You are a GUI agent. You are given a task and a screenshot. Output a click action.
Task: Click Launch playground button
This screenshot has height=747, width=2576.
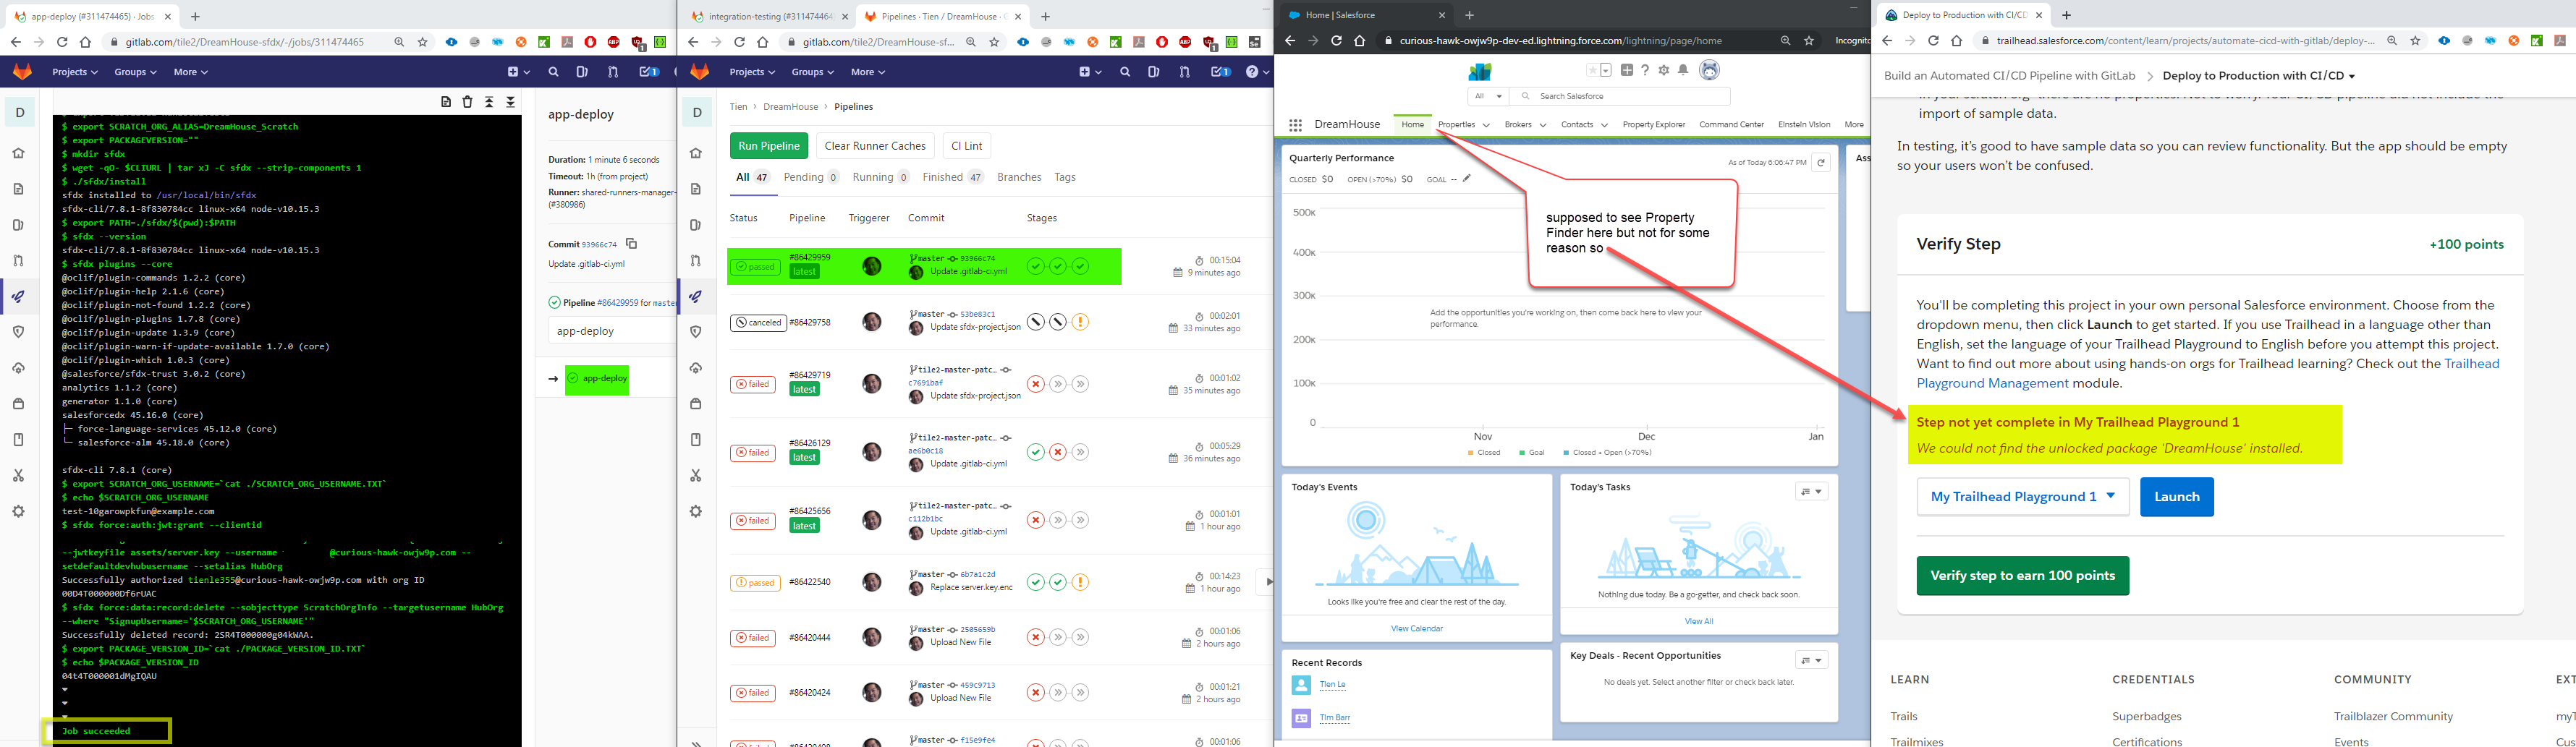pyautogui.click(x=2176, y=497)
